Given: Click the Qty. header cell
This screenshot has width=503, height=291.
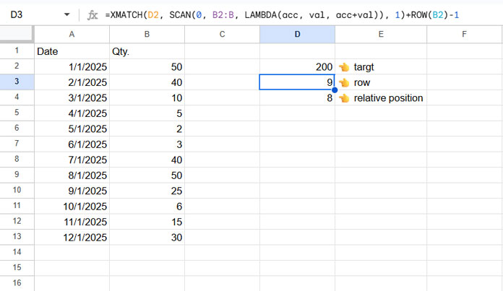Looking at the screenshot, I should point(147,51).
